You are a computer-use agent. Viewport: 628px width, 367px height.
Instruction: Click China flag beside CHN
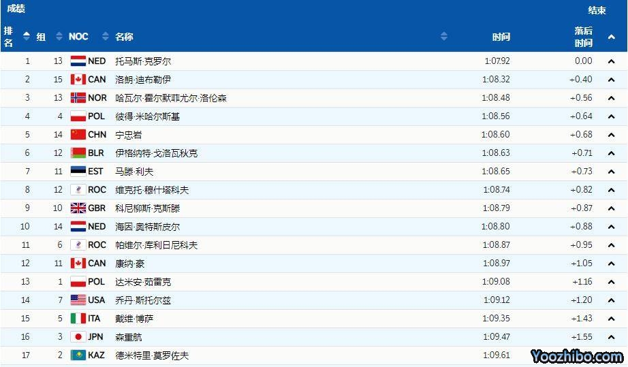78,135
